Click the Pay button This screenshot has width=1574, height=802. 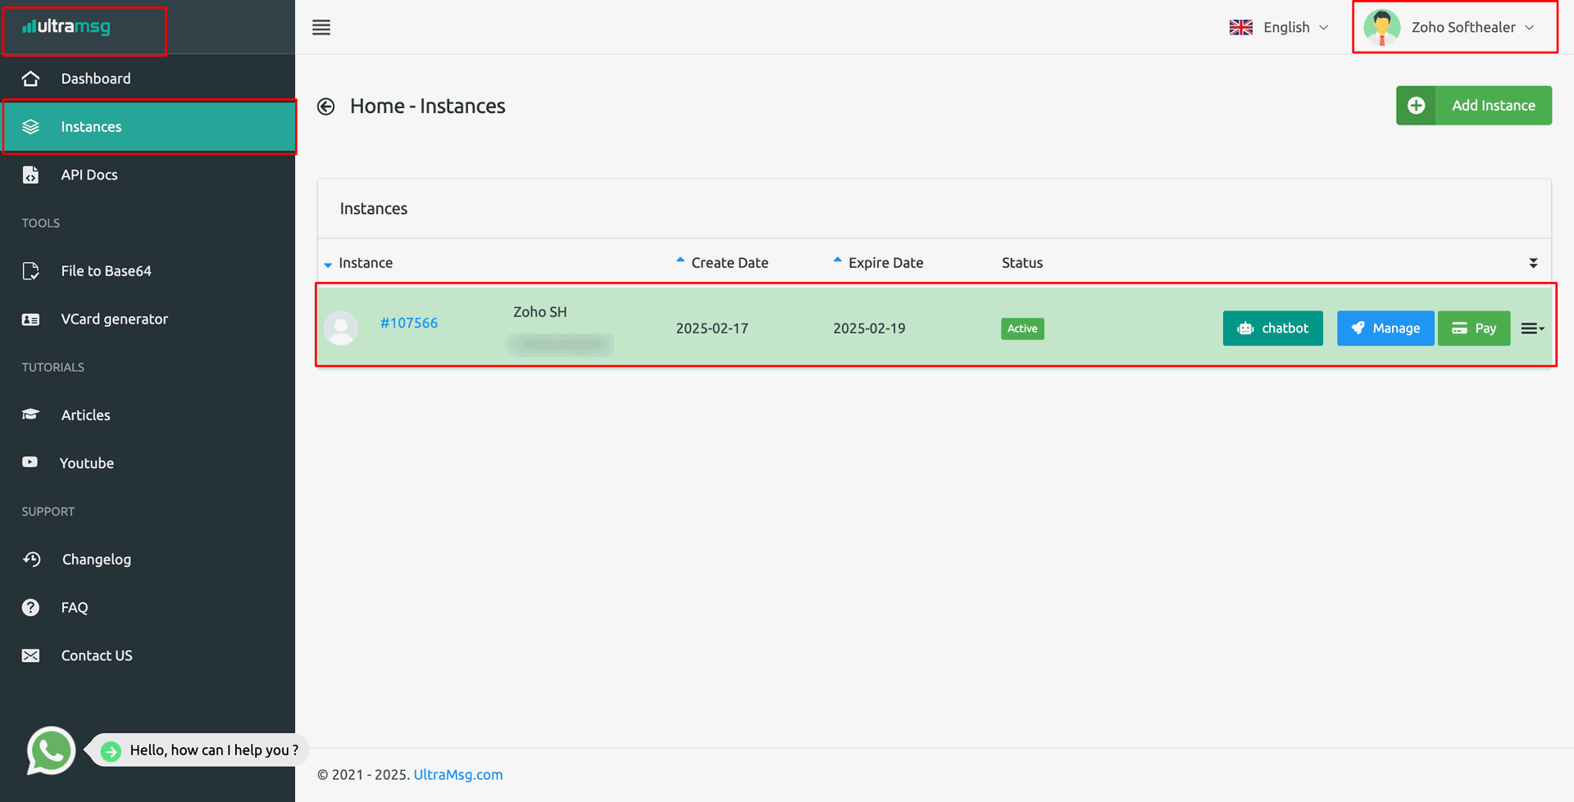tap(1474, 329)
